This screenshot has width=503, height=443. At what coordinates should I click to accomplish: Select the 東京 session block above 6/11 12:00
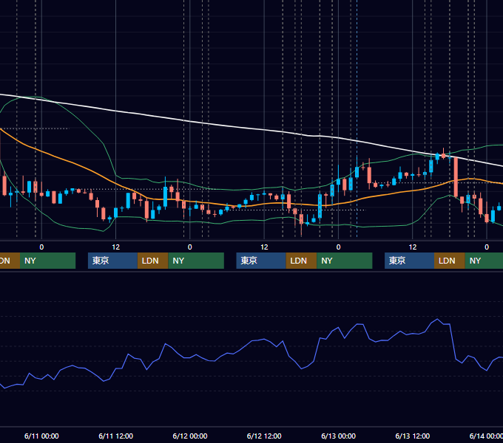coord(112,261)
